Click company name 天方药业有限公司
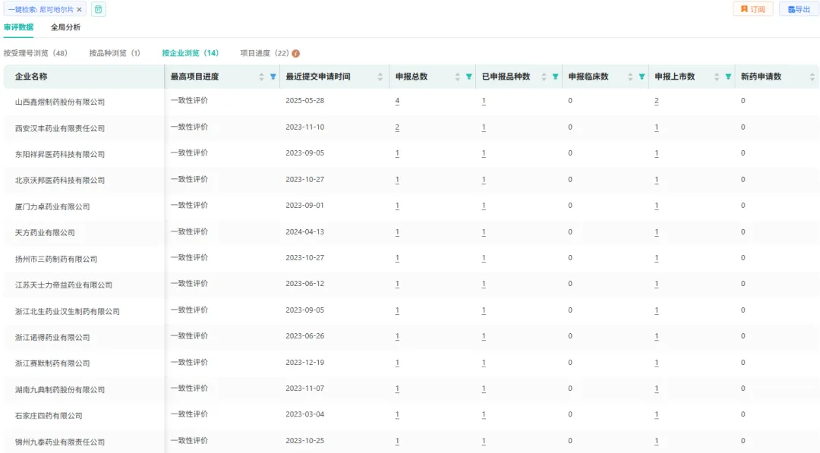Image resolution: width=820 pixels, height=453 pixels. pos(45,233)
